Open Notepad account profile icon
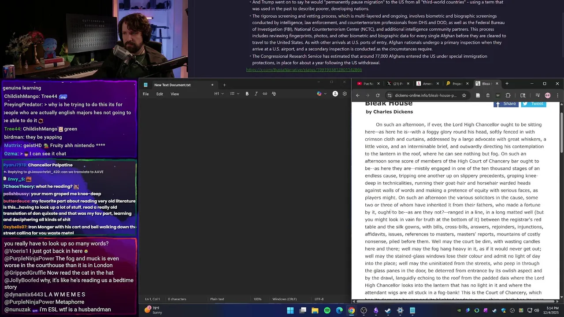 click(x=335, y=94)
